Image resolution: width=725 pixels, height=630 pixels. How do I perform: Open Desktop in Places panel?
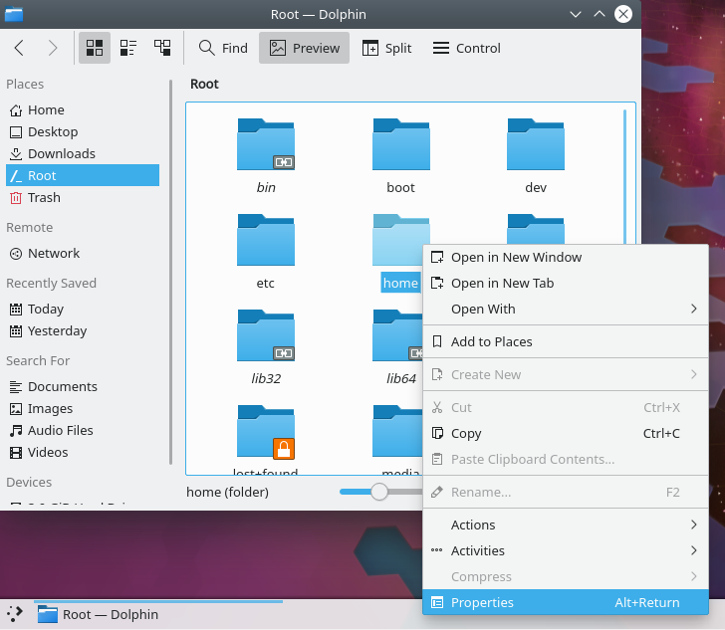pos(83,132)
